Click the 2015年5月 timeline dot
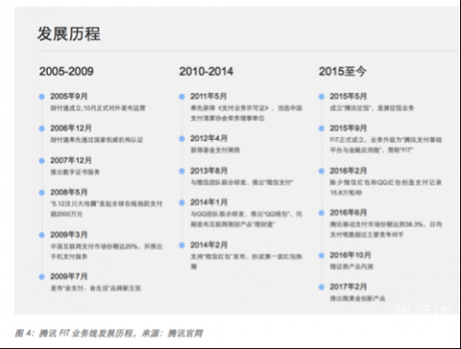This screenshot has height=349, width=461. point(322,97)
